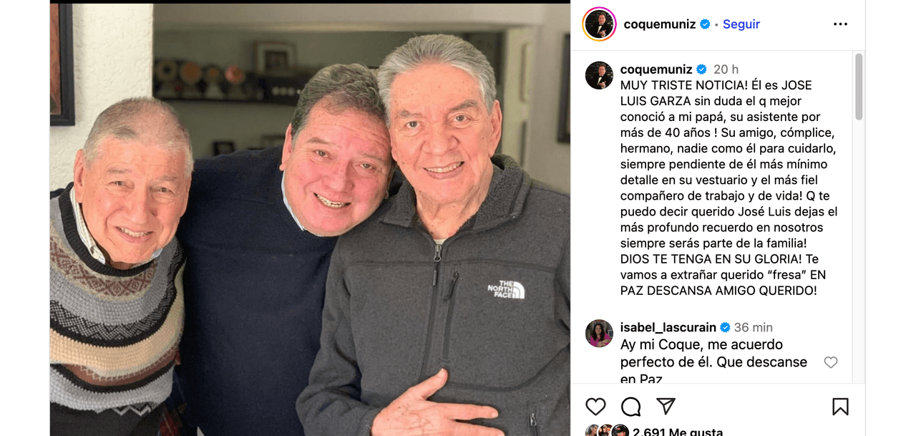Open coquemuniz username in post header
The width and height of the screenshot is (916, 436).
(660, 24)
